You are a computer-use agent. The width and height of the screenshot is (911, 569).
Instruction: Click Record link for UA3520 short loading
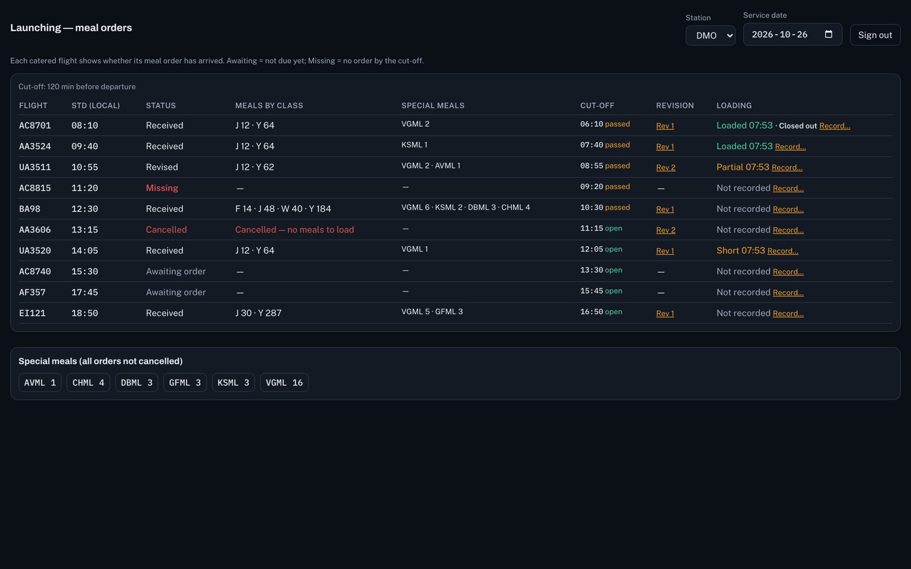[783, 251]
